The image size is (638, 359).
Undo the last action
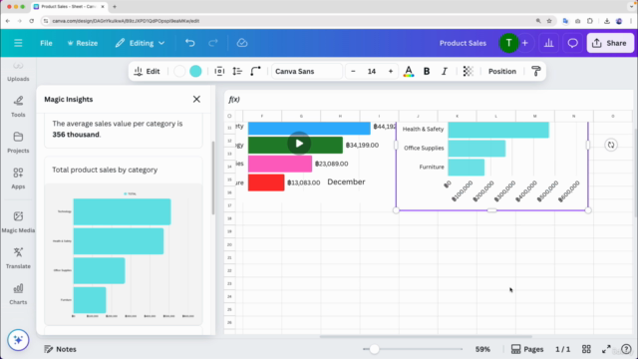[190, 43]
